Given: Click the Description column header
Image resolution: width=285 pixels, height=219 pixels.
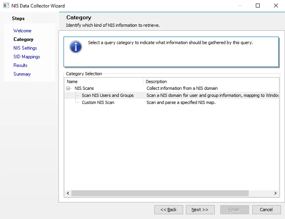Looking at the screenshot, I should 211,82.
